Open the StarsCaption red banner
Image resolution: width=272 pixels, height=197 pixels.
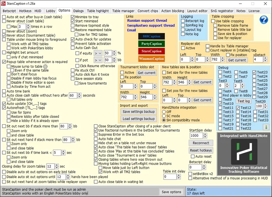click(152, 51)
